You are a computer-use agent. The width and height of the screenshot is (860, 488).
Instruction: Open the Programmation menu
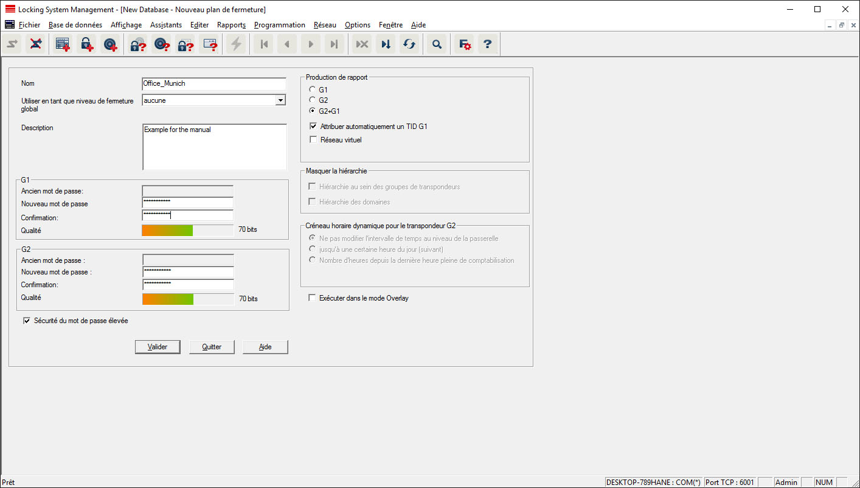pos(279,25)
